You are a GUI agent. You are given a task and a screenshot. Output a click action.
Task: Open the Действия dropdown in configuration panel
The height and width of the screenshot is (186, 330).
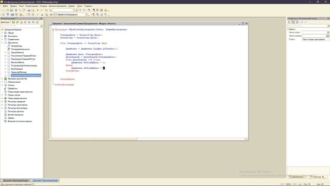point(6,22)
